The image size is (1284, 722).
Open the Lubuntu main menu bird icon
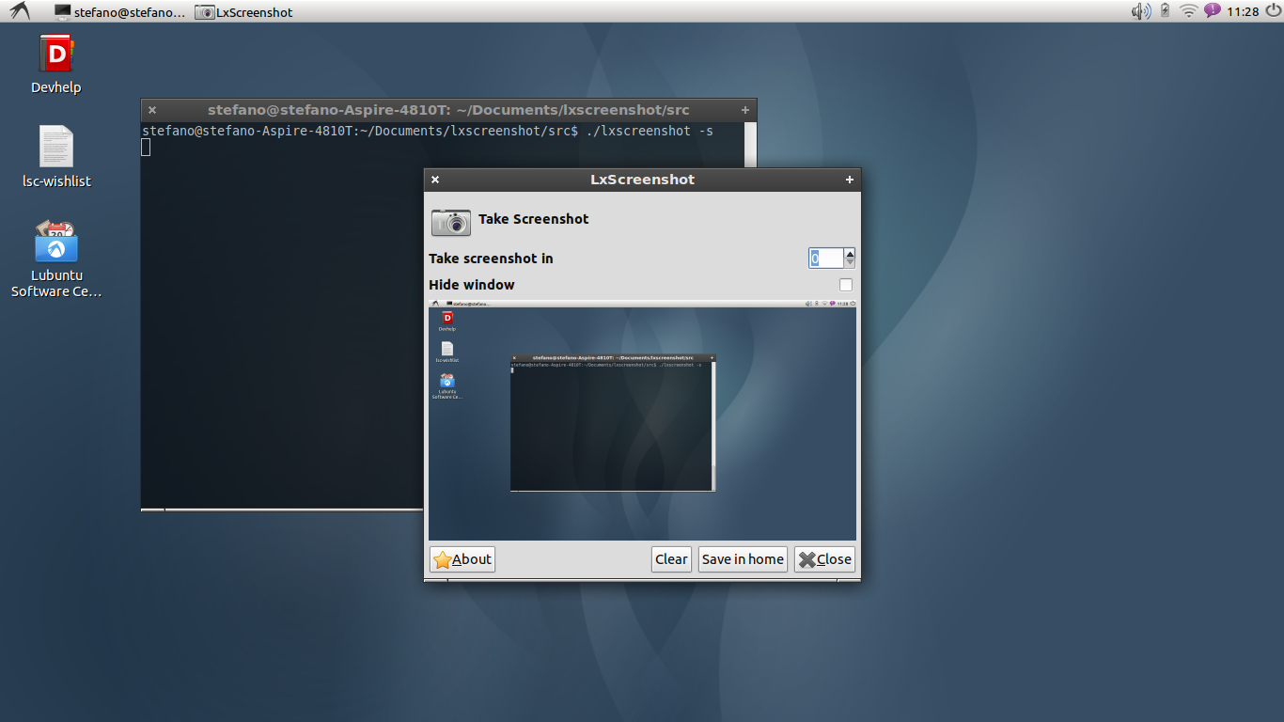tap(20, 11)
